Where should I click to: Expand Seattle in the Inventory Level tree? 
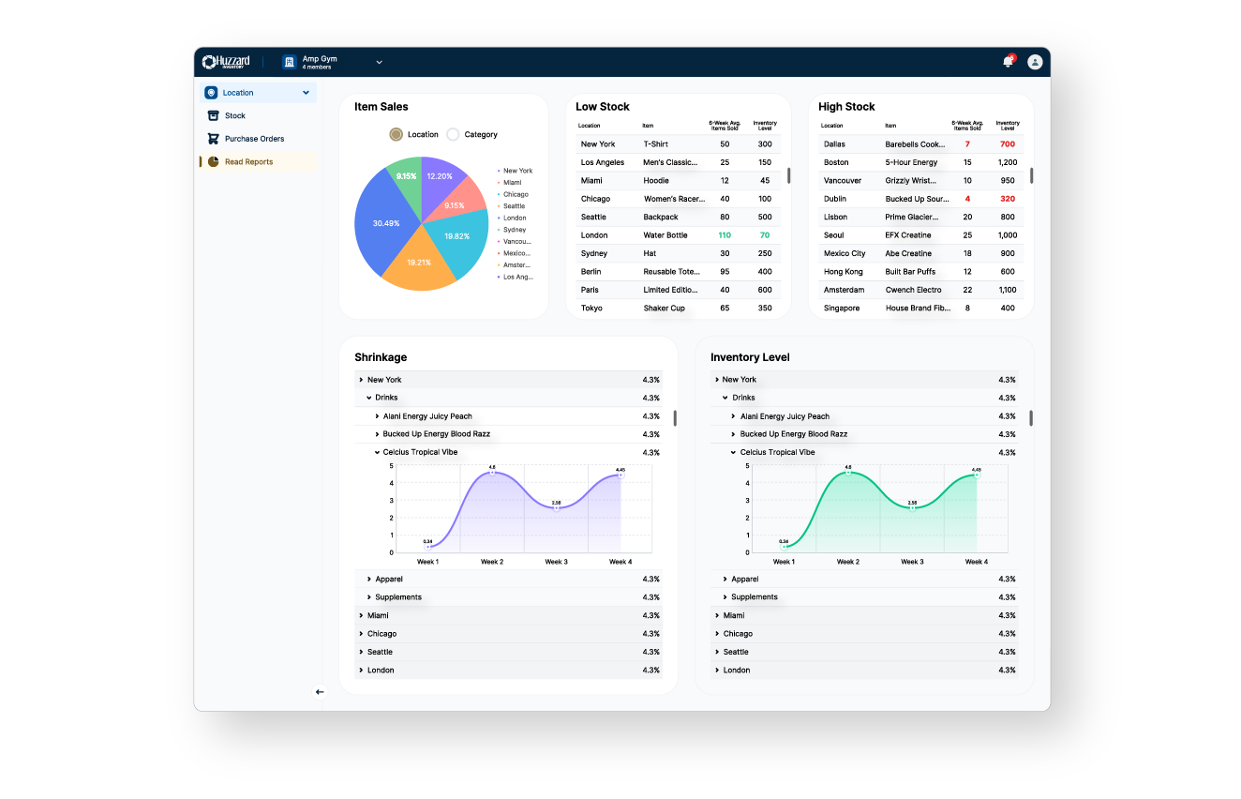tap(717, 652)
